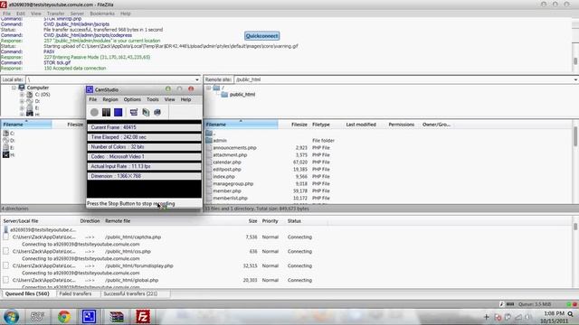Select the admin folder in remote list

(220, 141)
